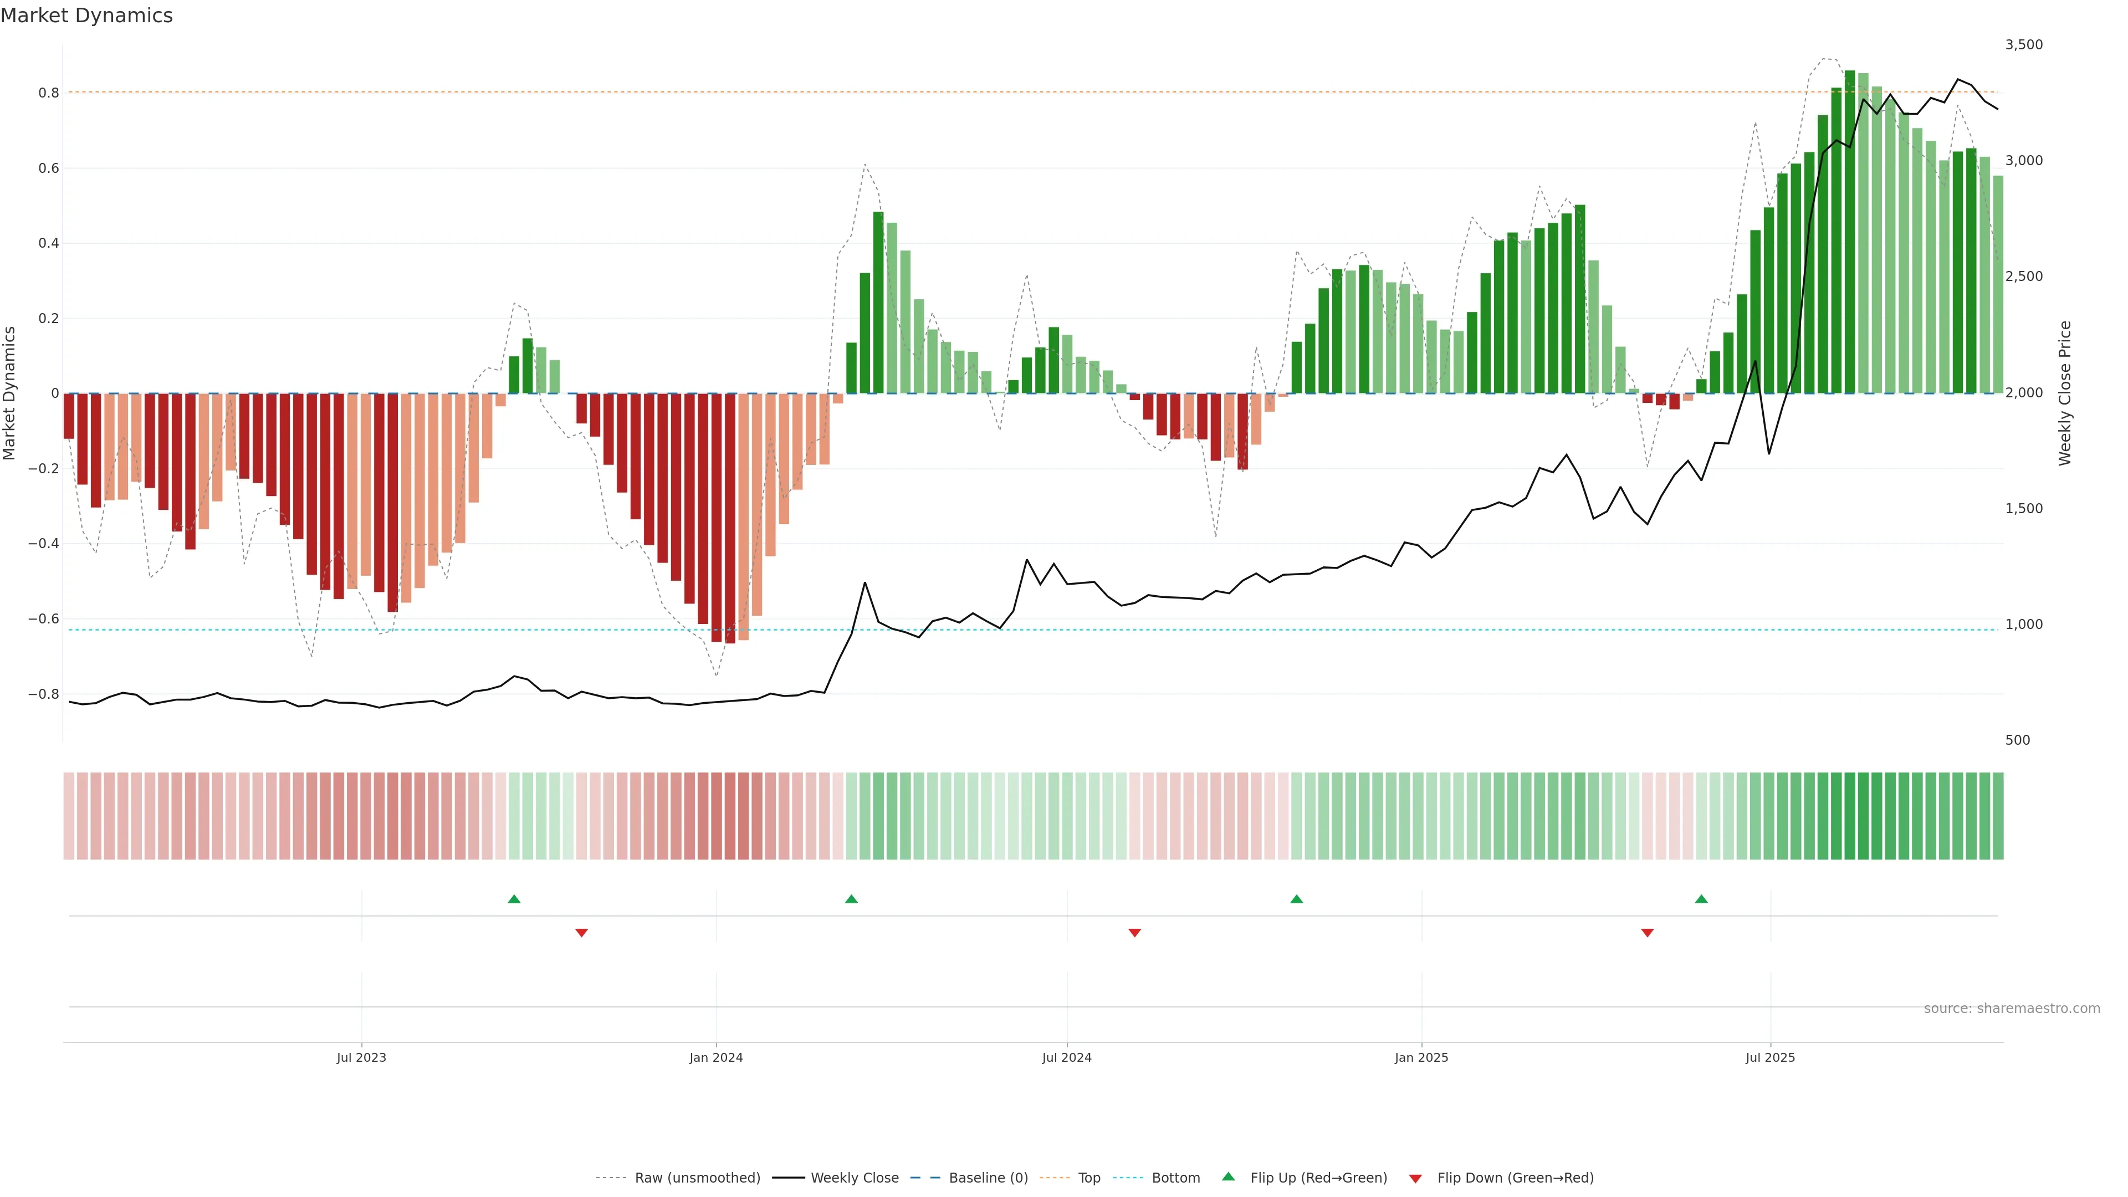Click the Jan 2024 x-axis label
This screenshot has width=2128, height=1197.
[x=716, y=1058]
